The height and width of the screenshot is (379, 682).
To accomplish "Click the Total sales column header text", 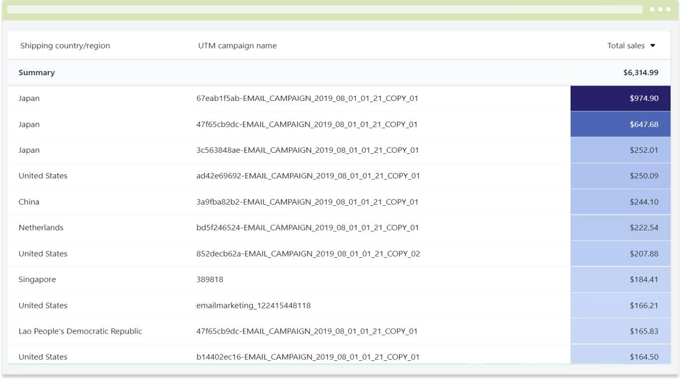I will coord(626,45).
